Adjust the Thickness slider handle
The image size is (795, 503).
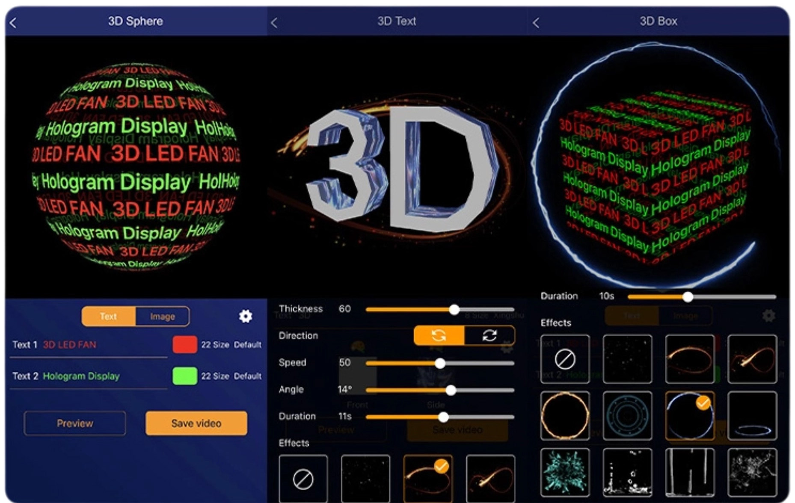coord(454,309)
